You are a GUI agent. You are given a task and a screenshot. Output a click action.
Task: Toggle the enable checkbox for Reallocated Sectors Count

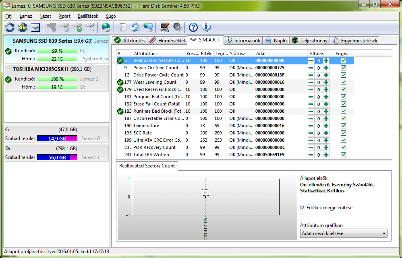pyautogui.click(x=343, y=61)
